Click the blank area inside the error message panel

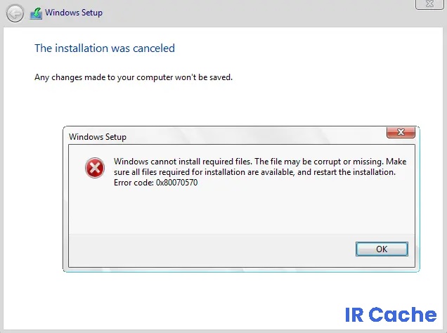coord(241,211)
